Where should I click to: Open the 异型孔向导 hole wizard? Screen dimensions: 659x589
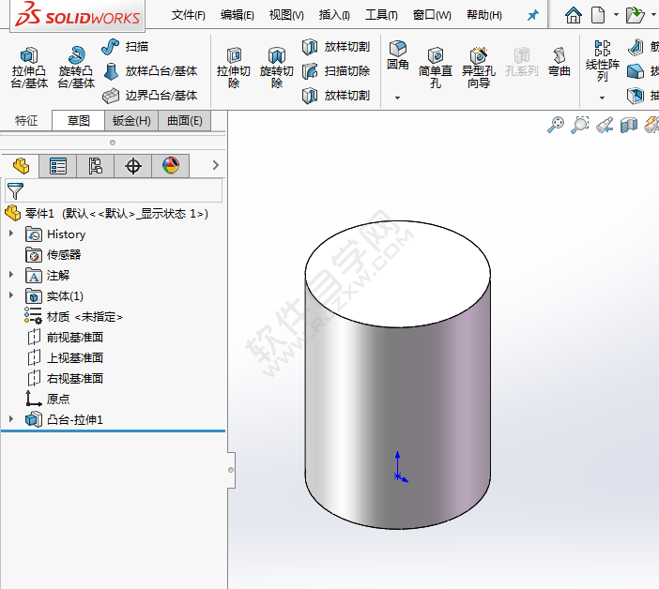478,68
